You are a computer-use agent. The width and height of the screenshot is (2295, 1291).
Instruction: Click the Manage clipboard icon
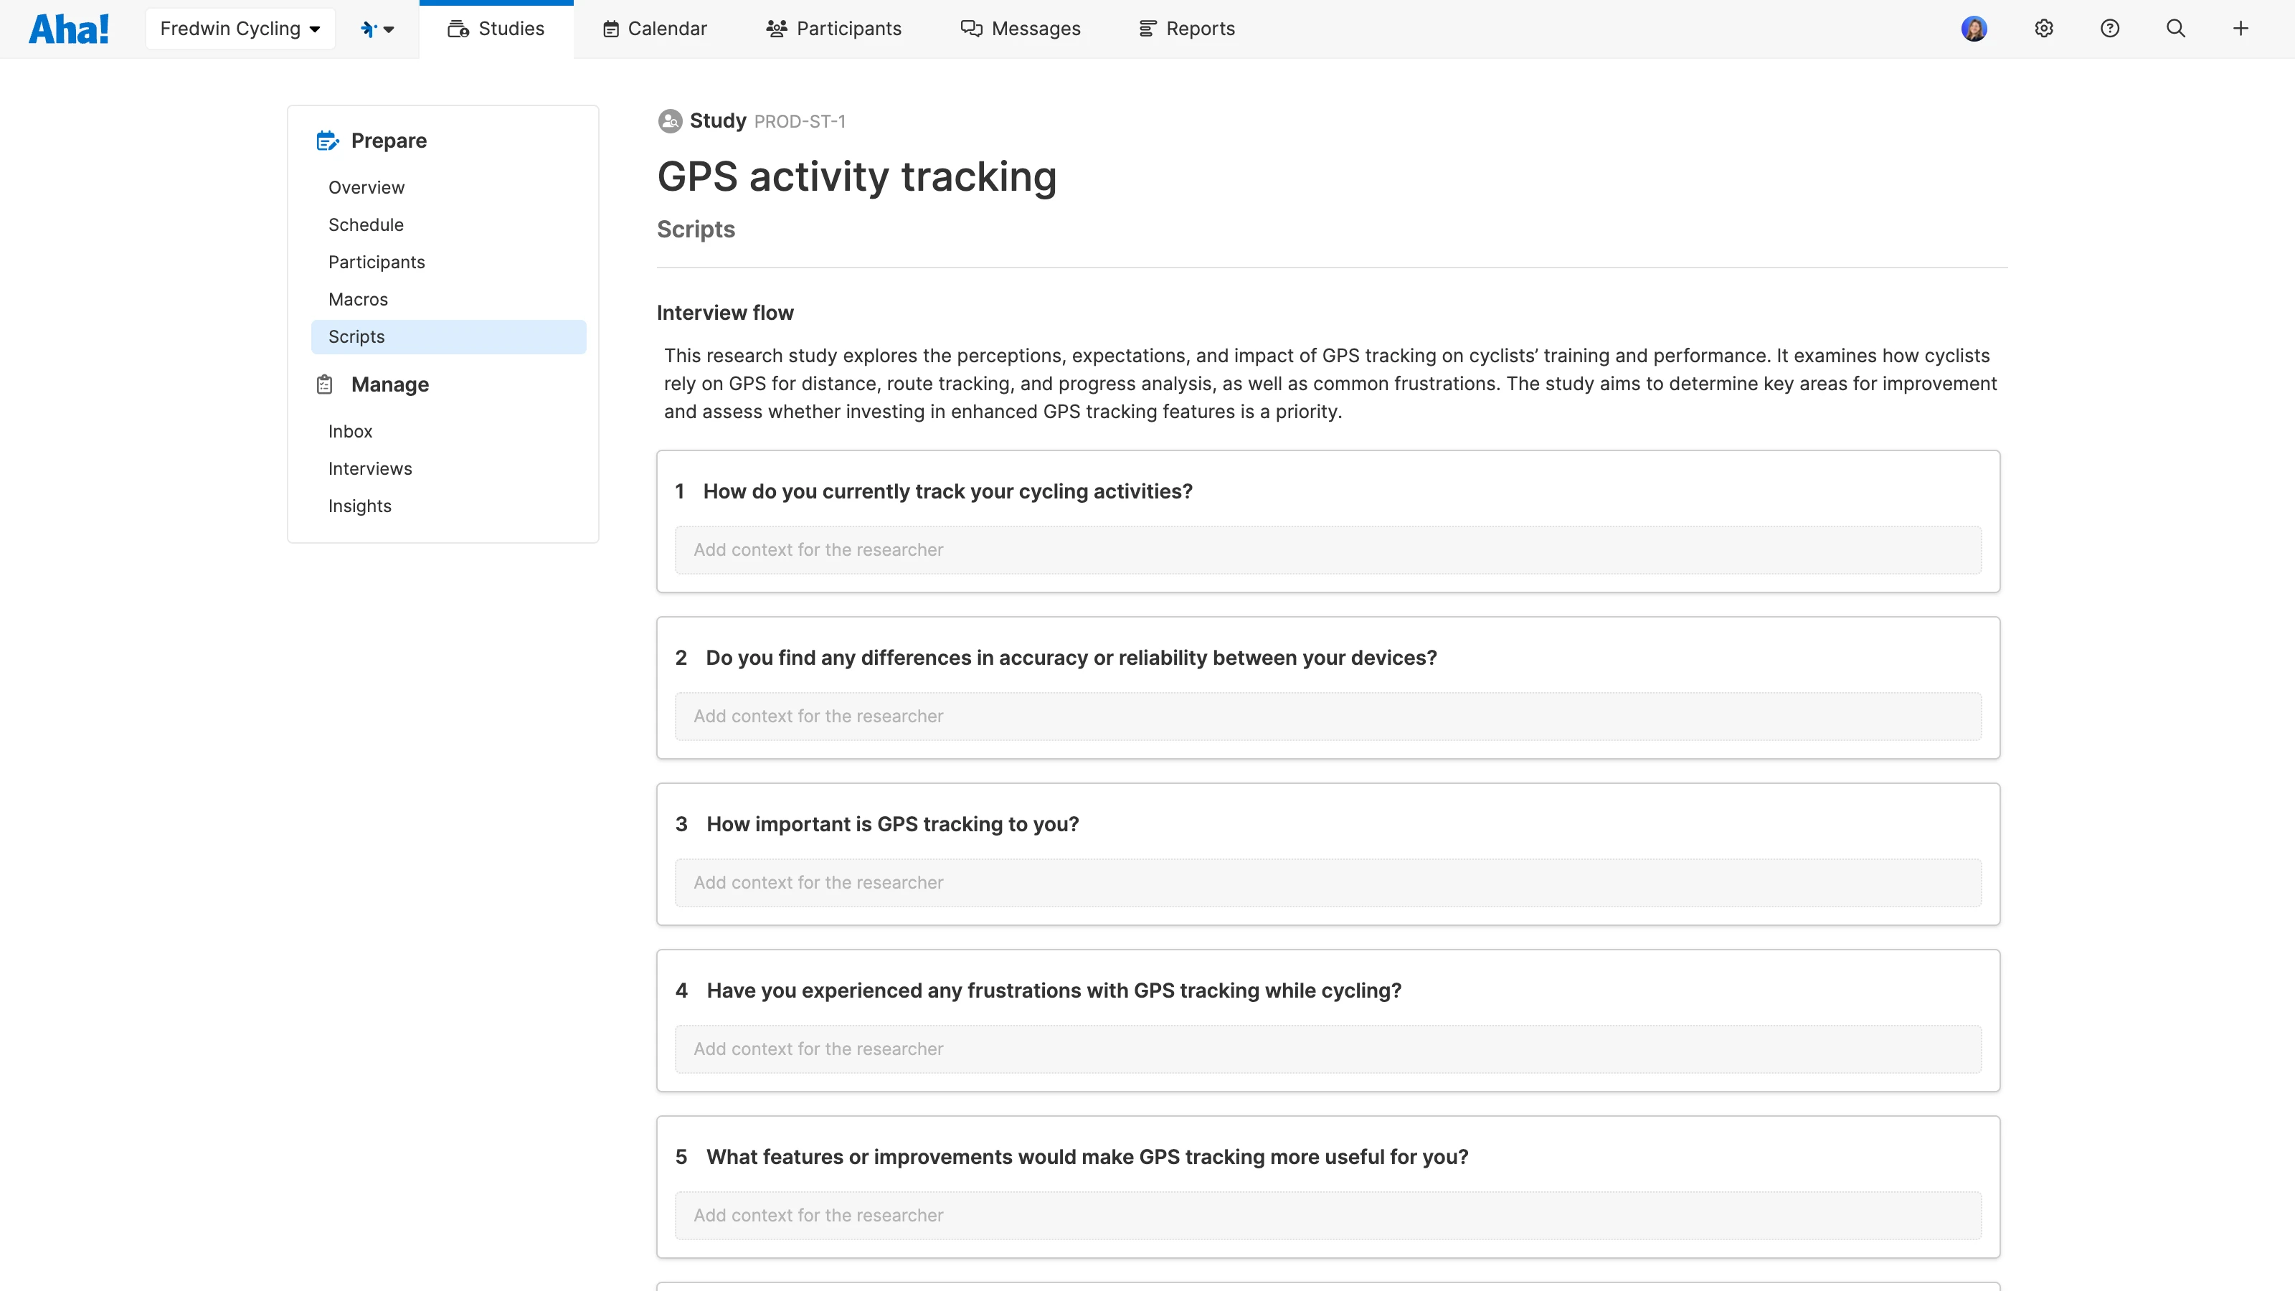coord(325,385)
